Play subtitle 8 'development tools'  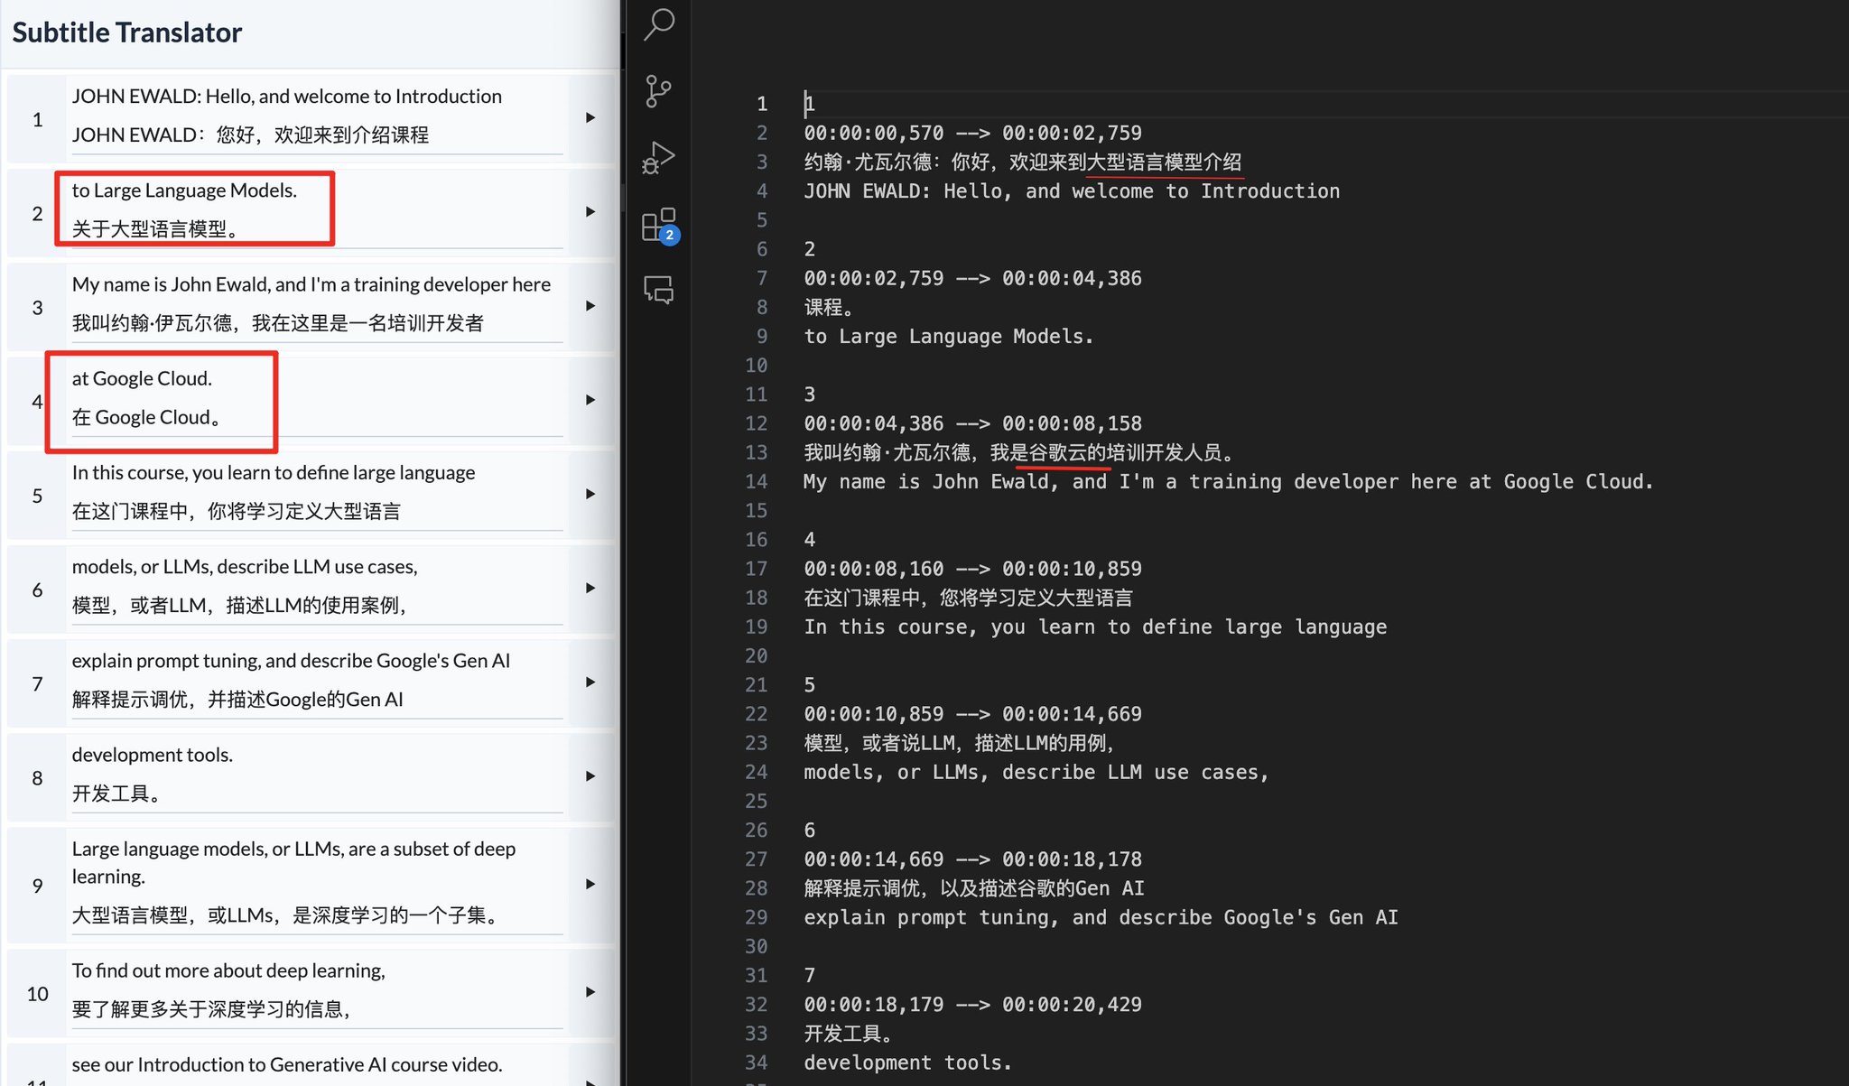[590, 776]
